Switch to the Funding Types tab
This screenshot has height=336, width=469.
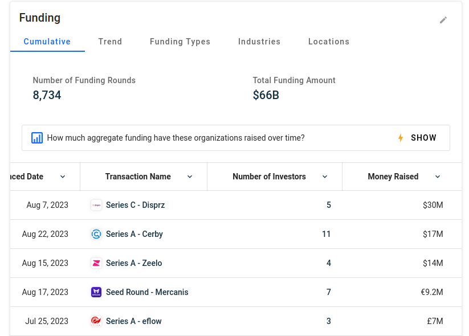[x=180, y=42]
